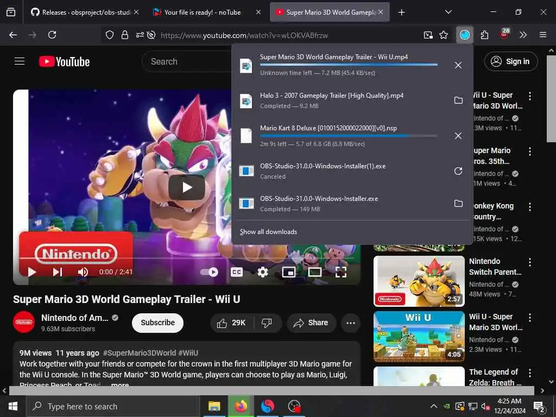Click the #SuperMario3DWorld hashtag
This screenshot has width=556, height=417.
click(x=140, y=353)
